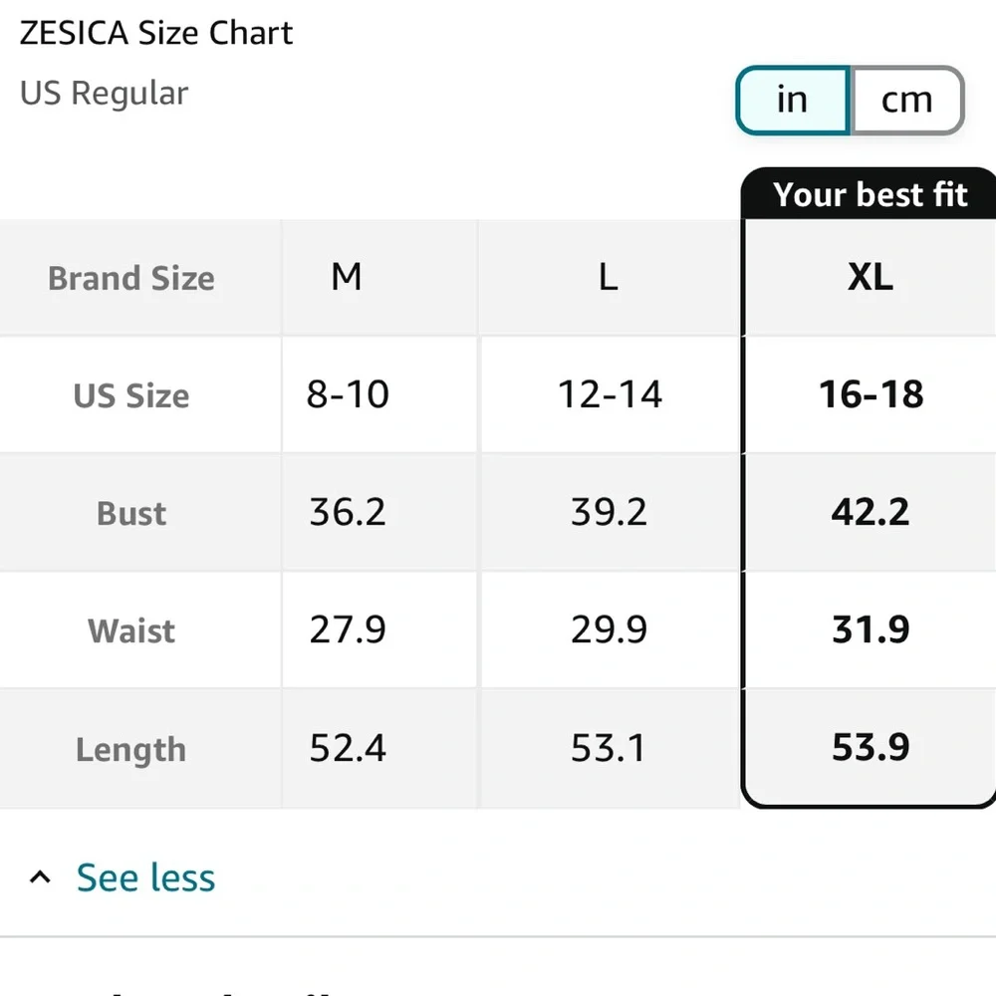Select the M brand size header
The width and height of the screenshot is (996, 996).
pyautogui.click(x=346, y=277)
